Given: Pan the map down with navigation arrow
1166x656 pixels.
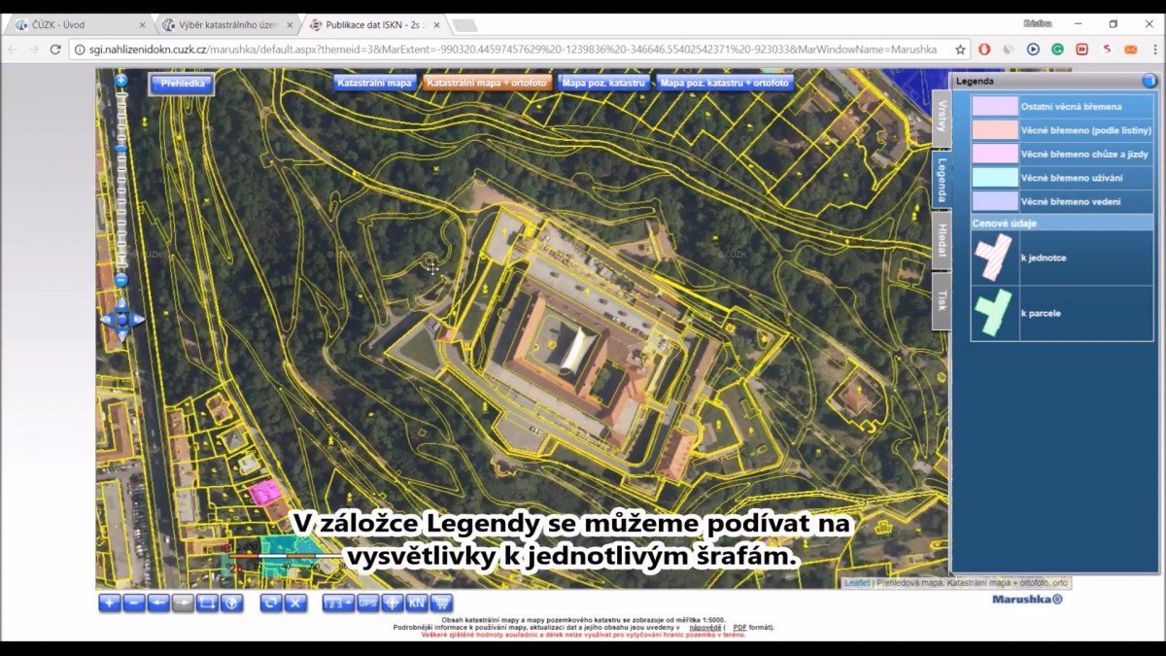Looking at the screenshot, I should [x=121, y=333].
